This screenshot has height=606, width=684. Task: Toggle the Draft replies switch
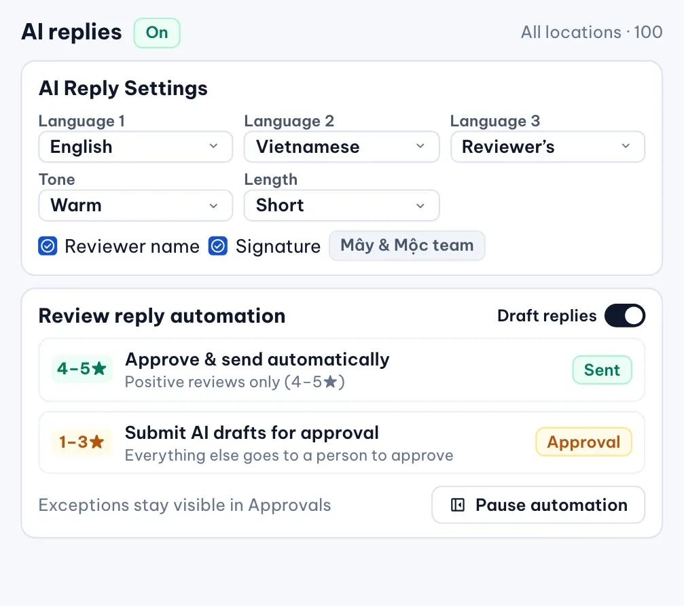tap(625, 315)
